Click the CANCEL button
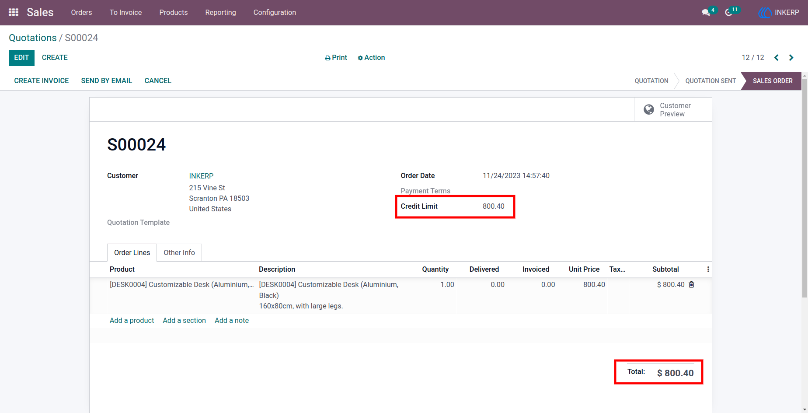The image size is (808, 413). point(158,81)
